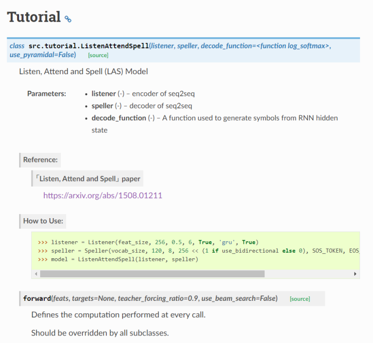Click the code block's left scroll arrow
Viewport: 373px width, 343px height.
pyautogui.click(x=36, y=274)
